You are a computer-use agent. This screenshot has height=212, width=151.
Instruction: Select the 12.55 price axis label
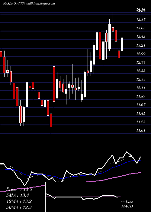coord(141,71)
